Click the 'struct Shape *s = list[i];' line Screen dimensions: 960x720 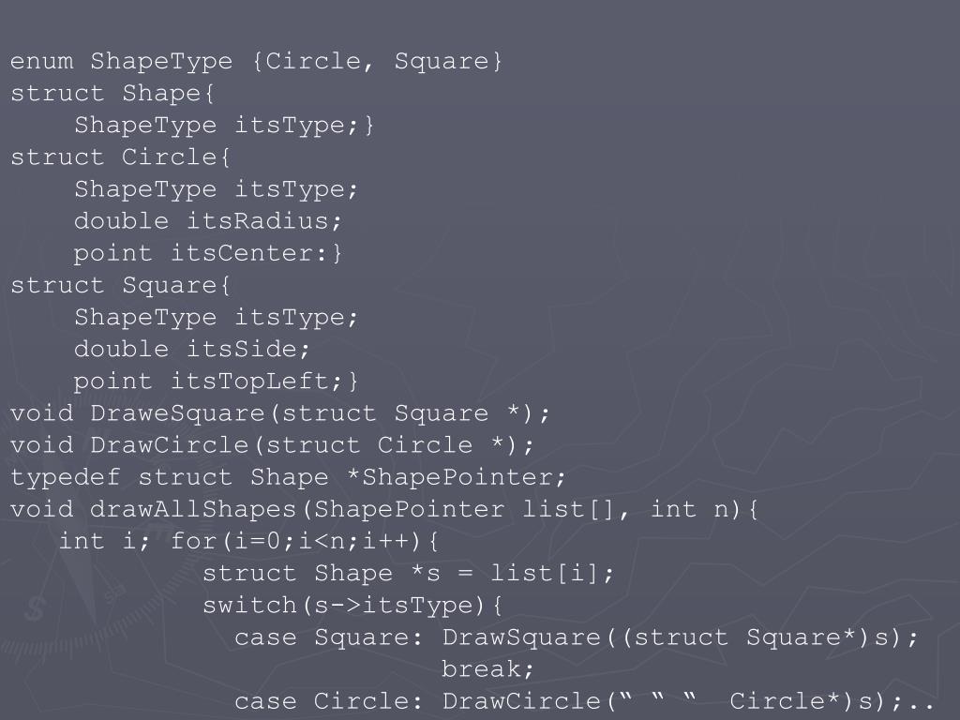(x=408, y=573)
